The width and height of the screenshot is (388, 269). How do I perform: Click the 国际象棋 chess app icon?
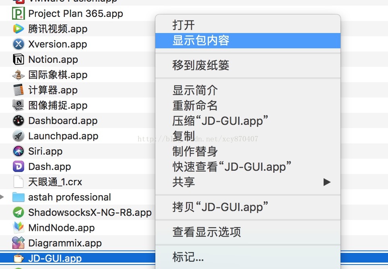[18, 75]
